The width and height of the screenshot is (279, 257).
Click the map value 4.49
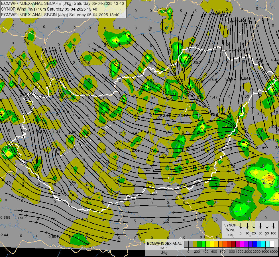click(274, 60)
